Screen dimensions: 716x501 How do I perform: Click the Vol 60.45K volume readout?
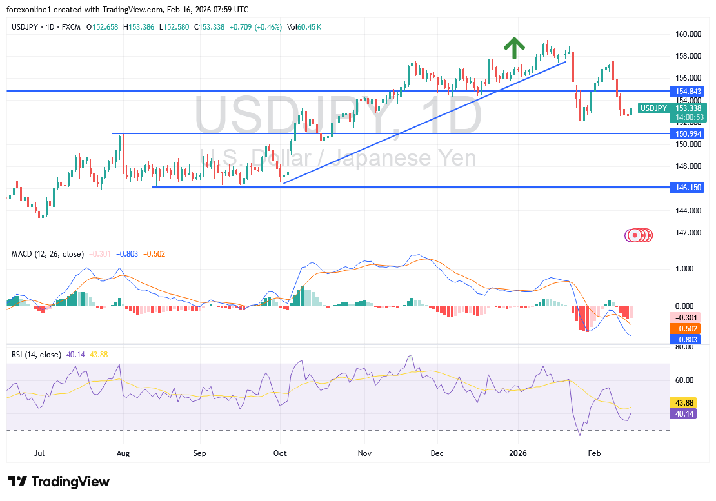tap(305, 27)
